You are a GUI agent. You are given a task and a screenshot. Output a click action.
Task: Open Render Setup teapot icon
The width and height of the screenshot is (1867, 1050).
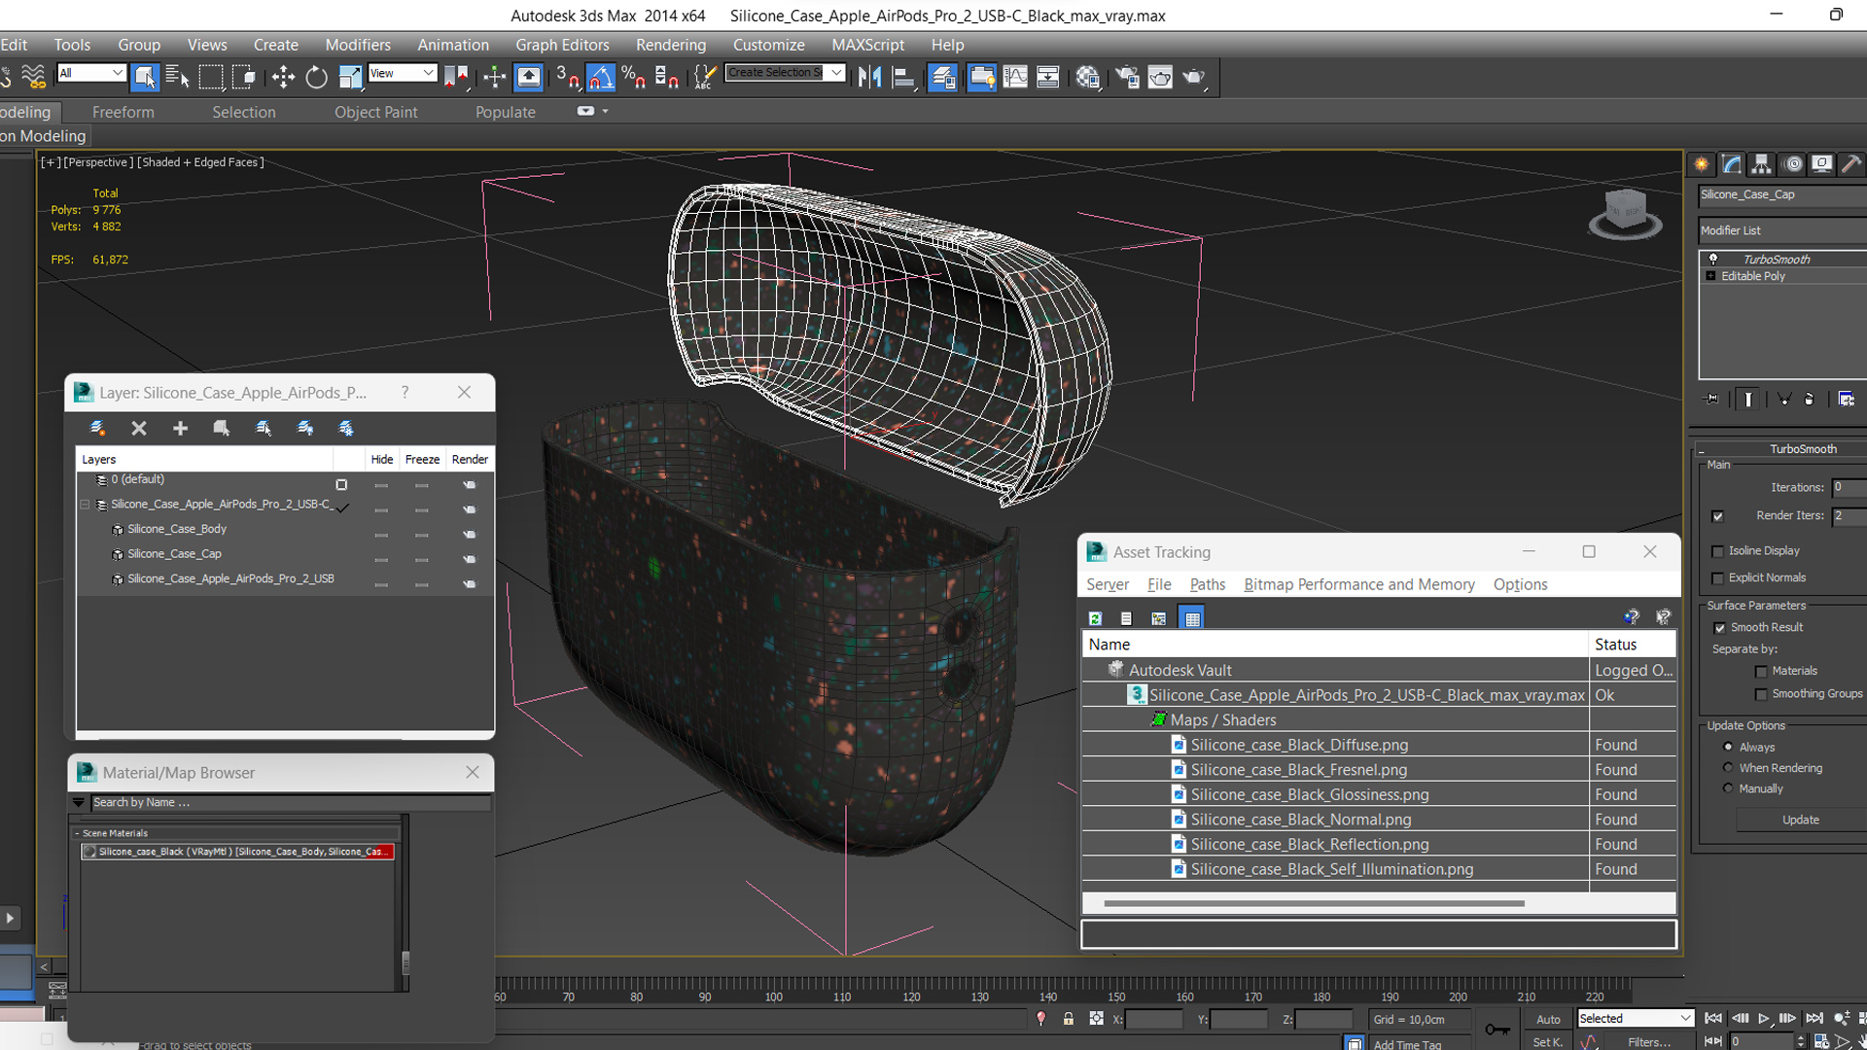click(x=1127, y=77)
